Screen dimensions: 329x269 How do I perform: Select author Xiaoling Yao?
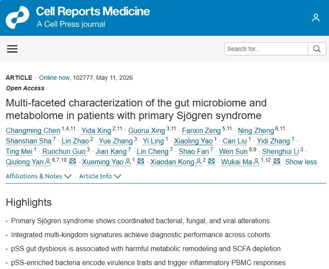193,141
